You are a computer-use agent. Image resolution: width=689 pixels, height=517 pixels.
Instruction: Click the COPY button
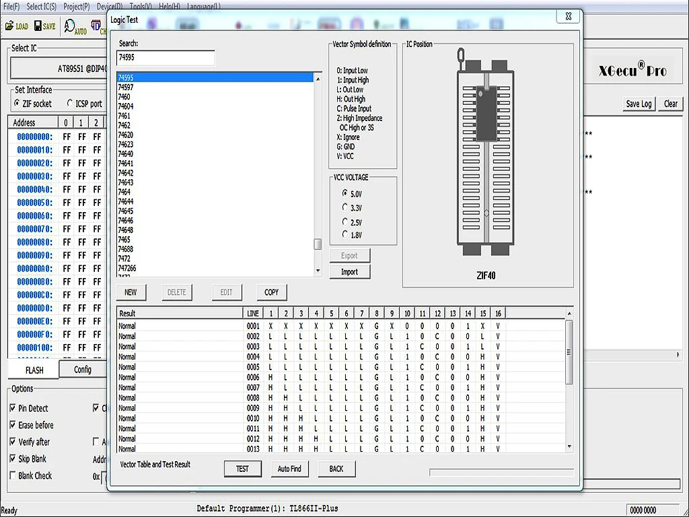click(272, 292)
